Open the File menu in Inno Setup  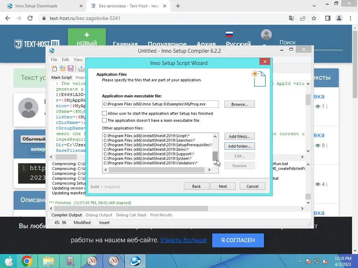coord(54,59)
